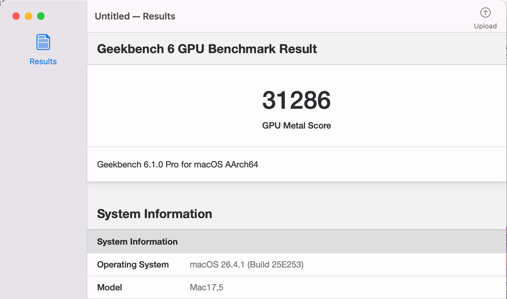Image resolution: width=507 pixels, height=299 pixels.
Task: Click the Model row label
Action: pos(109,287)
